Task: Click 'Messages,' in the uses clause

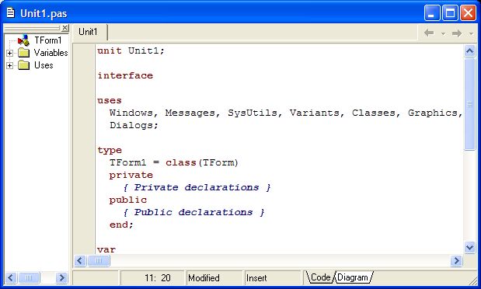Action: coord(193,113)
